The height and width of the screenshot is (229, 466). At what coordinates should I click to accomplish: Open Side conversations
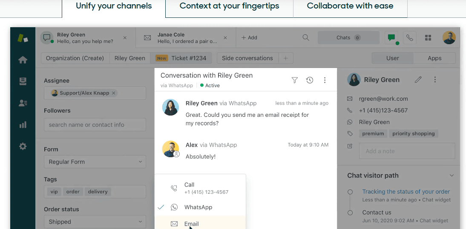247,58
